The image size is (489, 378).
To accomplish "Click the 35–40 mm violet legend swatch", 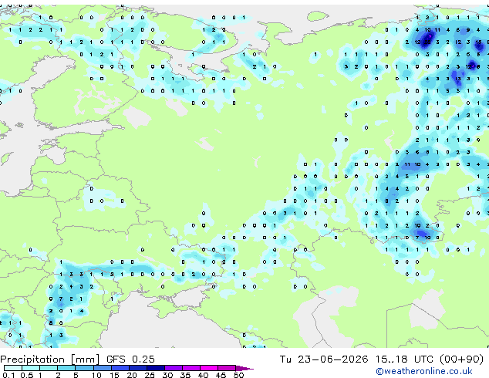I will pos(191,368).
